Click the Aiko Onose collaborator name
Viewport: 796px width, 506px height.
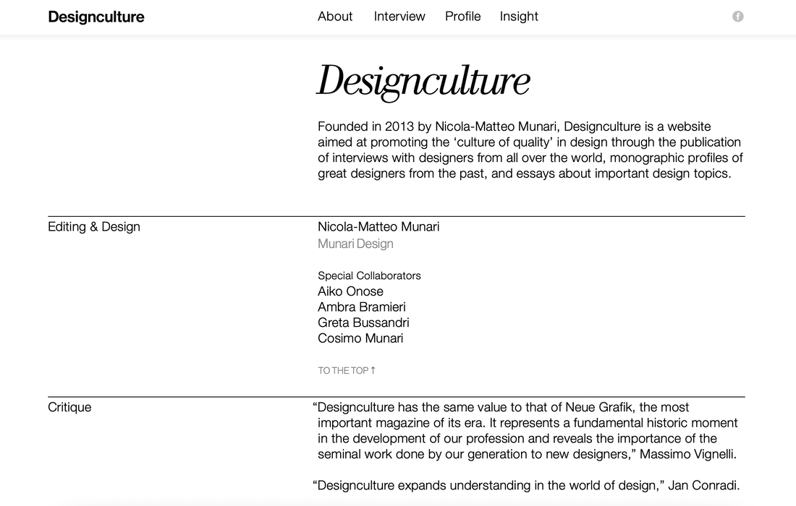[x=350, y=291]
